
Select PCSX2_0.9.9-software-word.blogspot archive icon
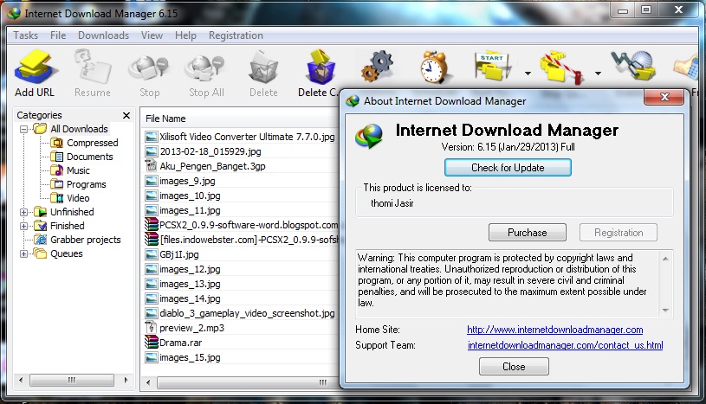tap(152, 225)
